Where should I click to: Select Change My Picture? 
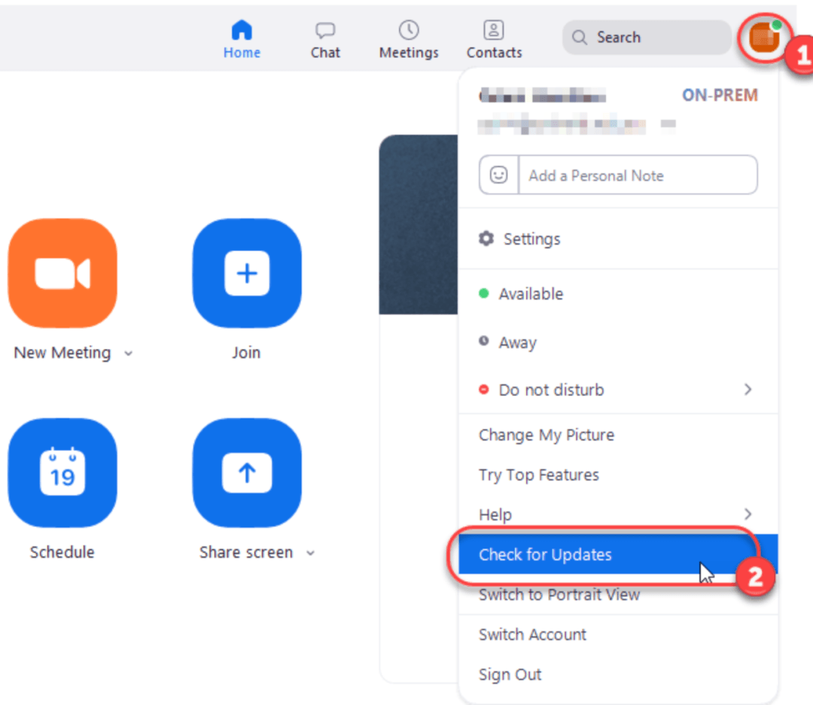[618, 435]
